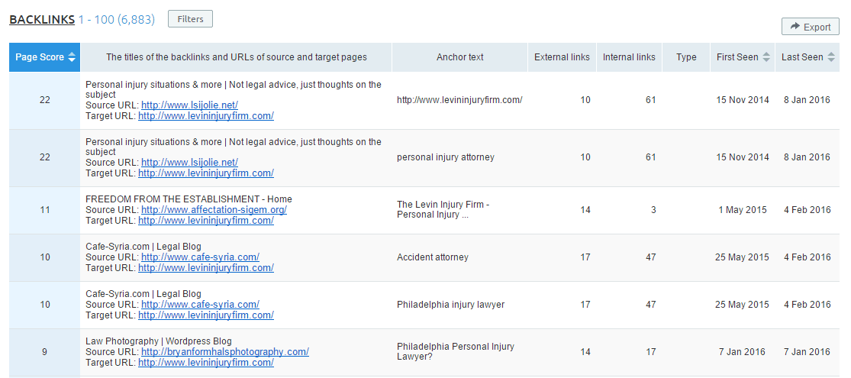
Task: Click the External links column header
Action: [562, 57]
